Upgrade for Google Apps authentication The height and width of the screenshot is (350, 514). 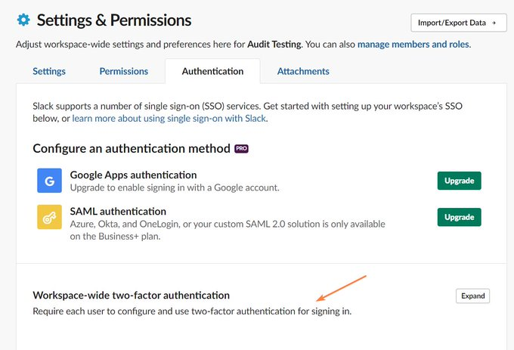[460, 181]
